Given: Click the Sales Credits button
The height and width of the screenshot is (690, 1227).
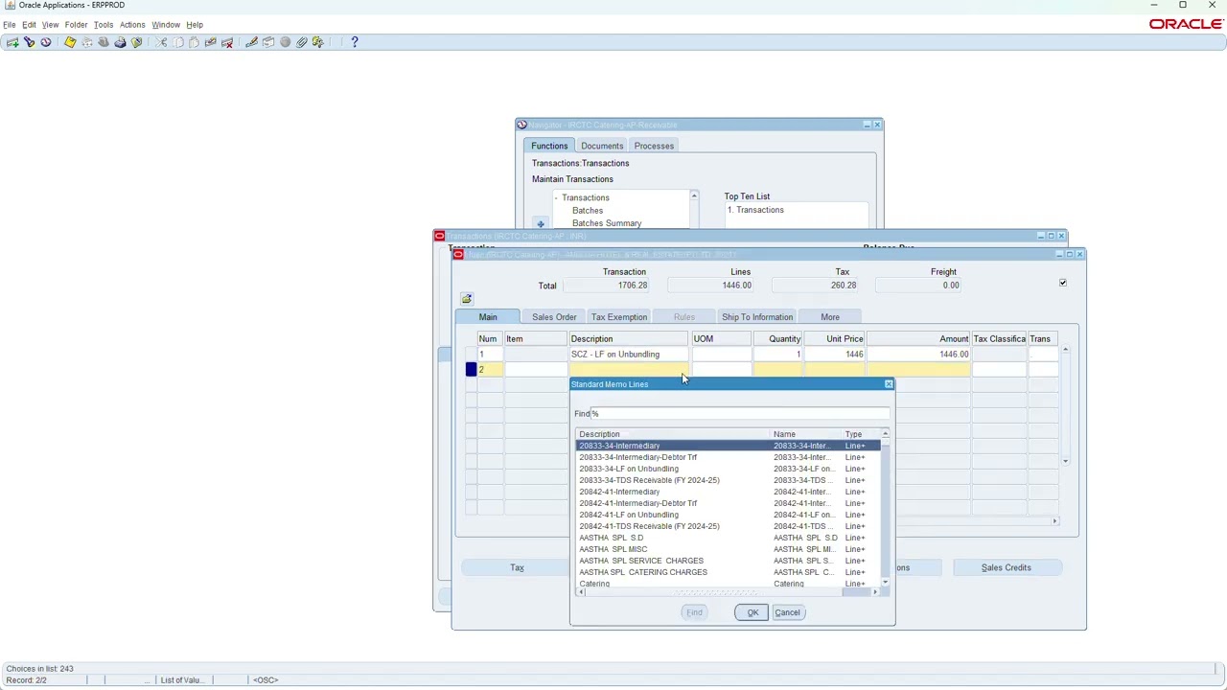Looking at the screenshot, I should coord(1007,567).
